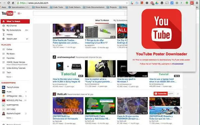This screenshot has width=200, height=125.
Task: Reload the page with the refresh icon
Action: (x=9, y=3)
